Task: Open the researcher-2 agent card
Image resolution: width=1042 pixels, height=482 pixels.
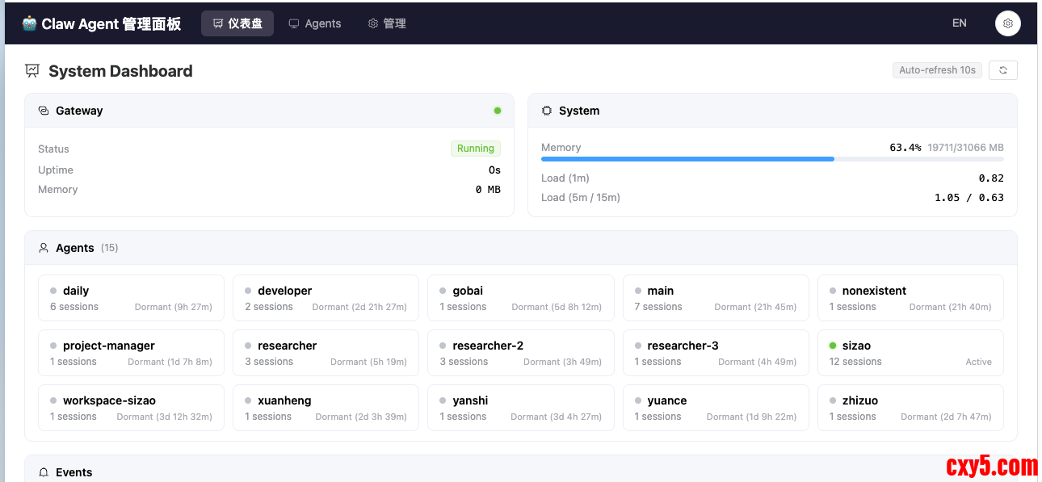Action: coord(520,353)
